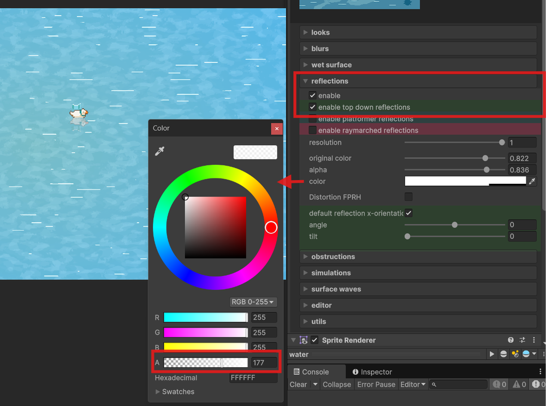Toggle the Distortion FPRH checkbox
Image resolution: width=546 pixels, height=406 pixels.
point(408,197)
